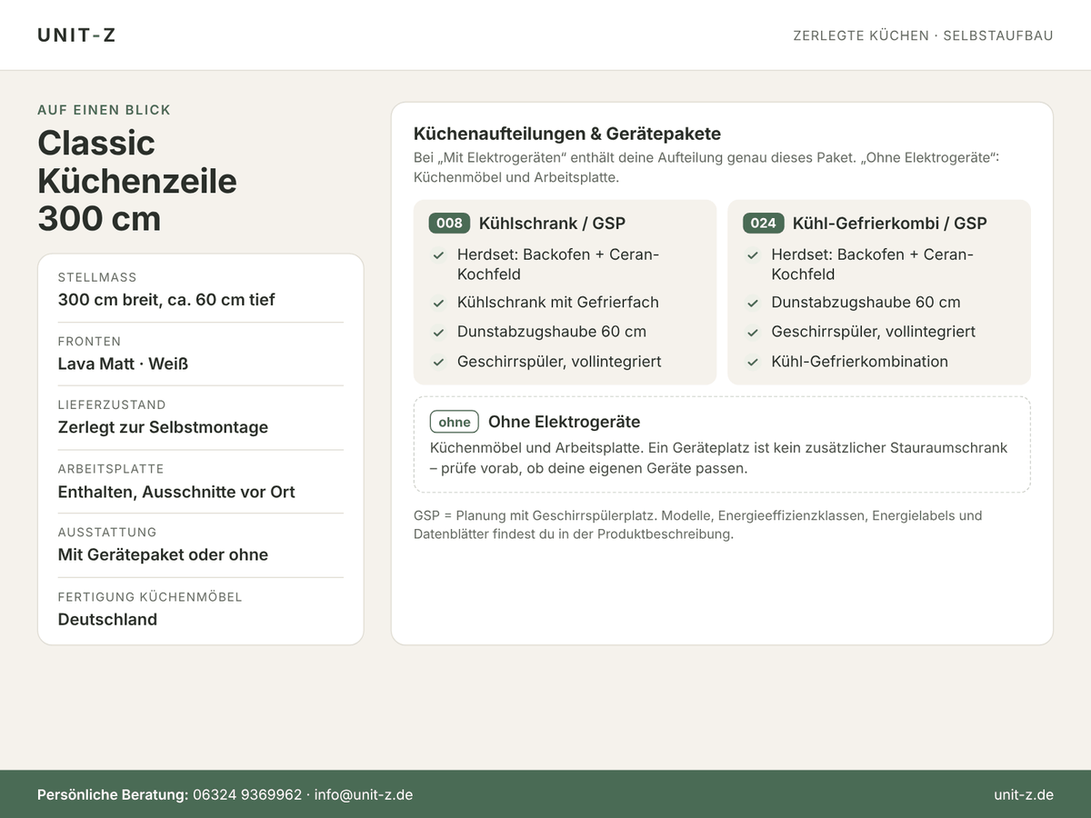
Task: Click checkmark next to Herdset in 024 card
Action: click(753, 255)
